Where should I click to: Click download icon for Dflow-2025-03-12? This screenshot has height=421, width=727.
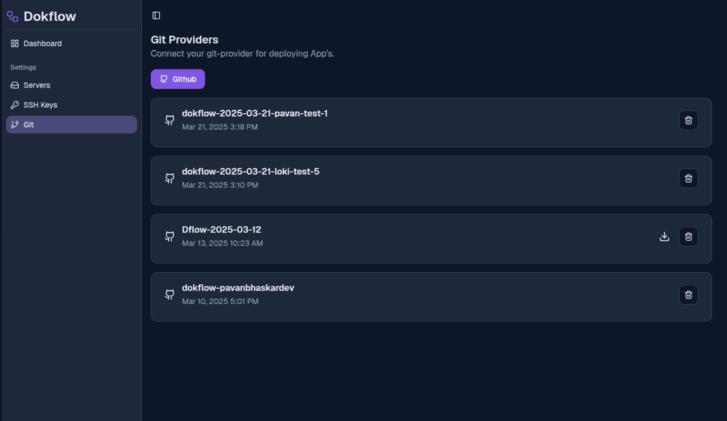click(x=664, y=236)
